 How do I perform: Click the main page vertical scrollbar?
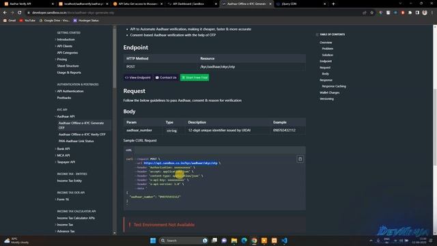tap(435, 127)
